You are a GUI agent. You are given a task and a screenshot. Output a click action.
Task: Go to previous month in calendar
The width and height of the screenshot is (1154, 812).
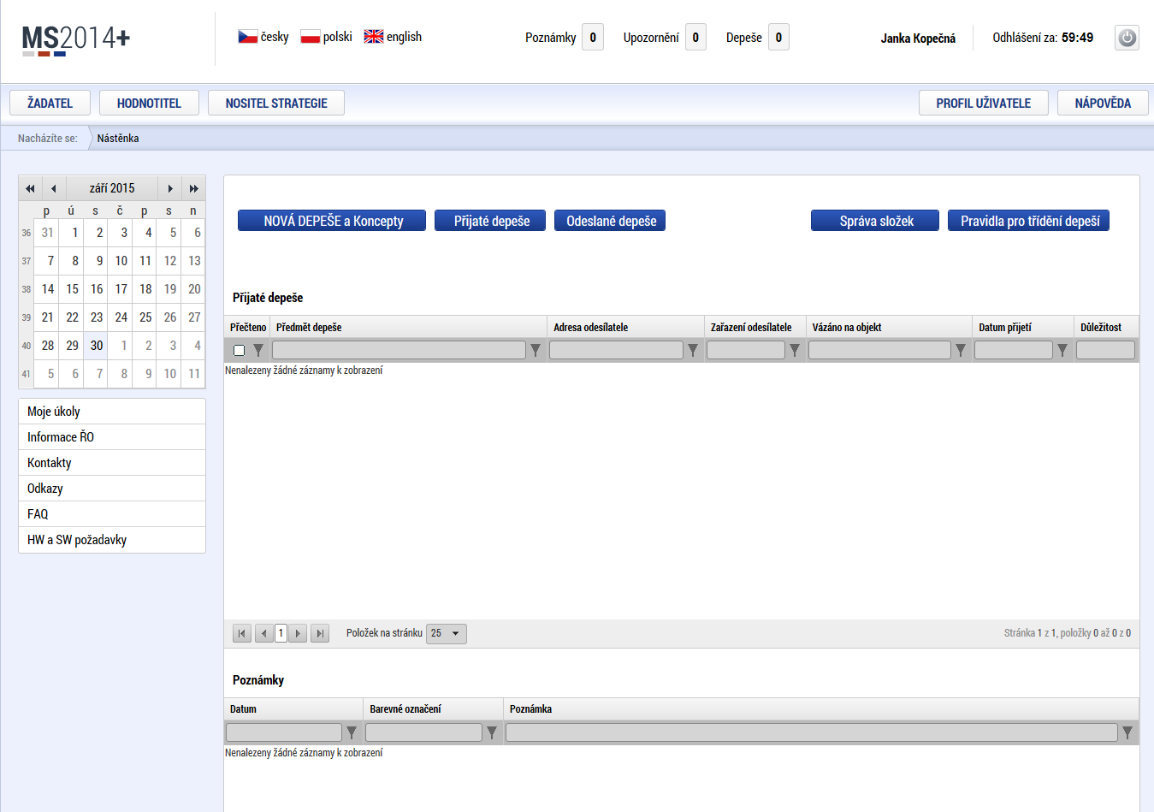pyautogui.click(x=53, y=188)
